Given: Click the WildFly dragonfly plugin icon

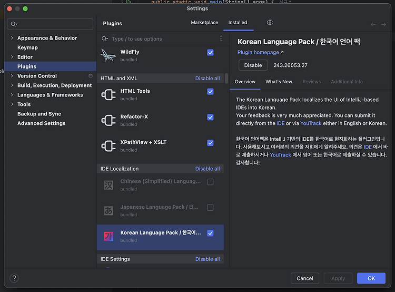Looking at the screenshot, I should 108,55.
